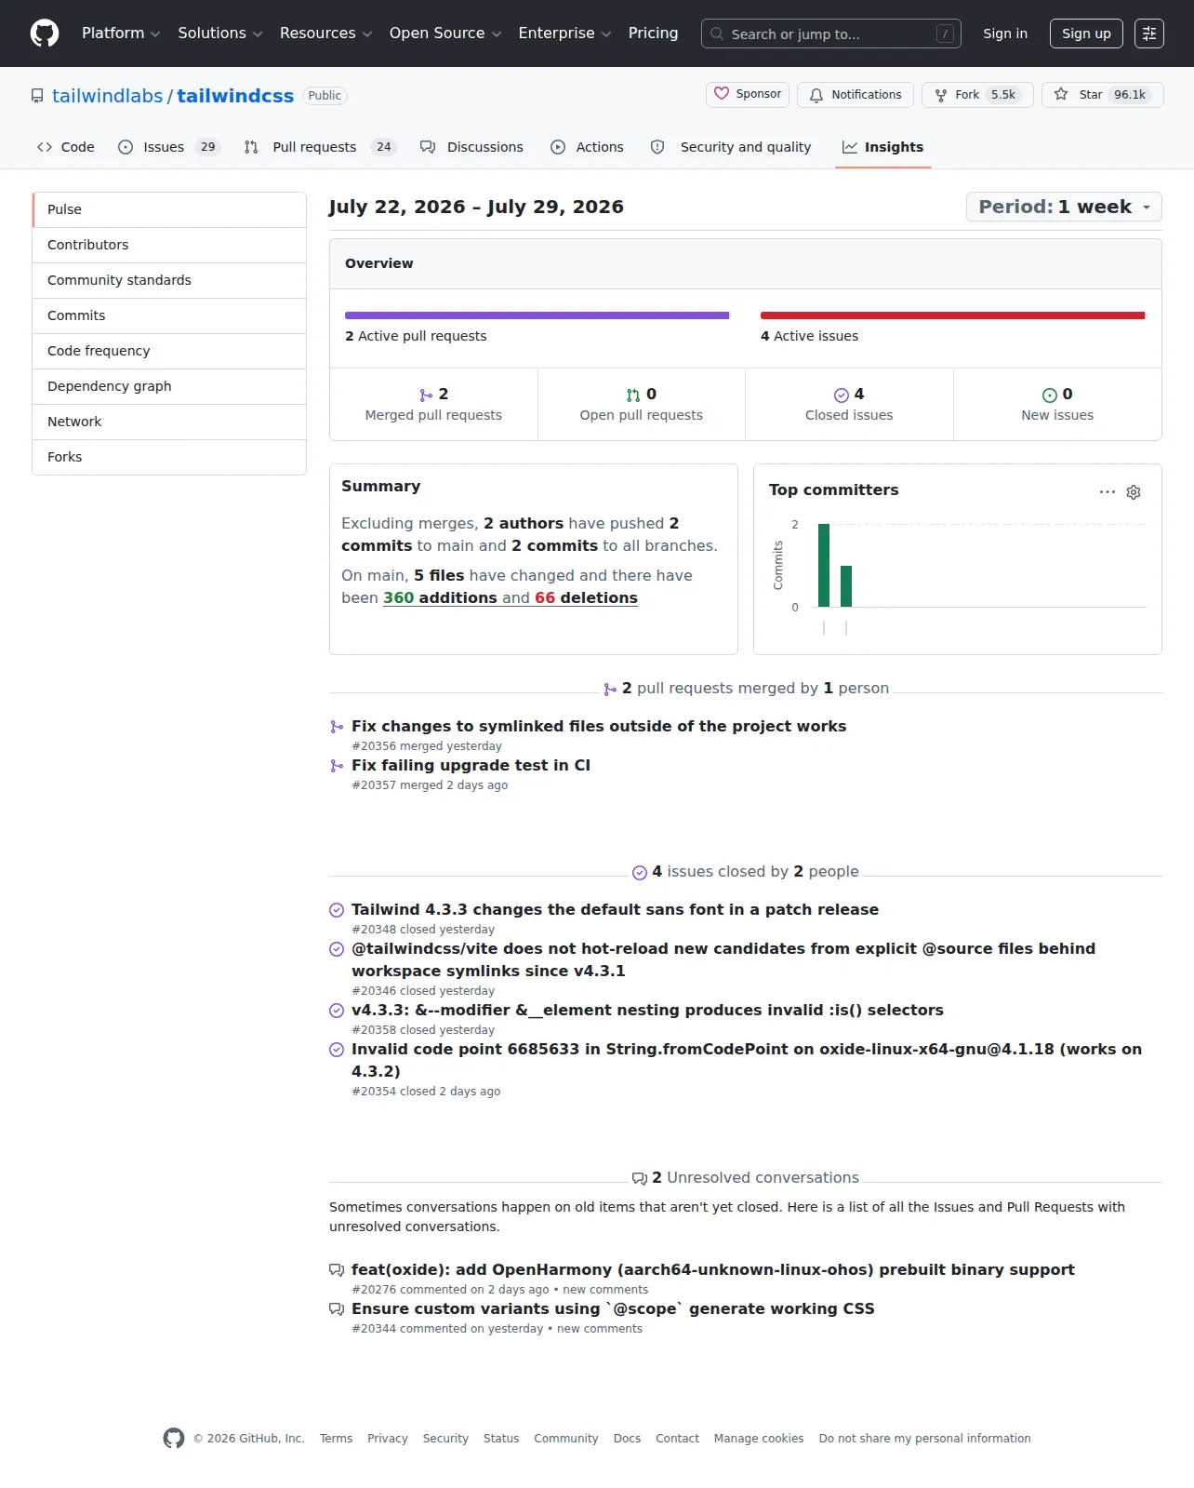Open the Period: 1 week dropdown
The width and height of the screenshot is (1194, 1488).
1064,207
